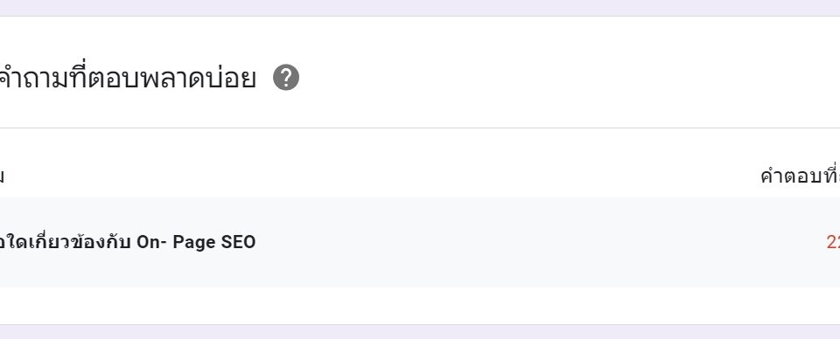Click the lavender band above the card
Viewport: 840px width, 339px height.
coord(420,8)
